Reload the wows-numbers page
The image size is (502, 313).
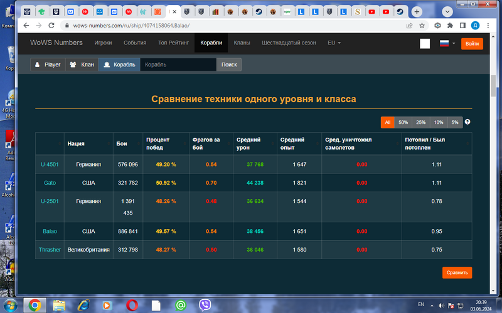51,26
